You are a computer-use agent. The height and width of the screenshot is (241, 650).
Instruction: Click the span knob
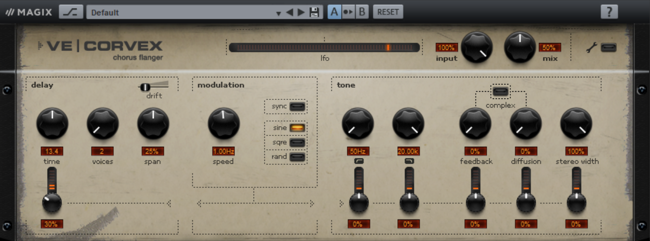click(x=153, y=123)
